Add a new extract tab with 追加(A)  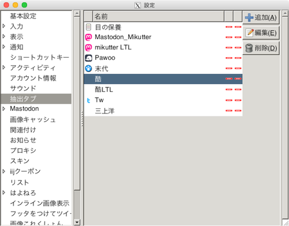coord(261,17)
